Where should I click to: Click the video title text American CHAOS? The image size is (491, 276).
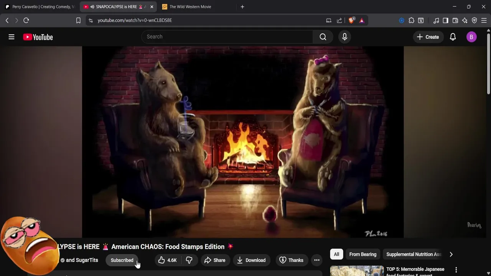168,246
